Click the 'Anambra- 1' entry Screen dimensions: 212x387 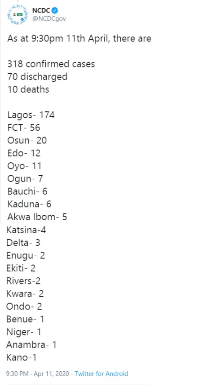pos(31,345)
